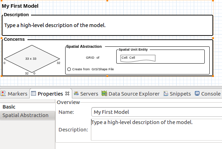Viewport: 222px width, 149px height.
Task: Click the Description text area in Properties
Action: click(x=156, y=130)
